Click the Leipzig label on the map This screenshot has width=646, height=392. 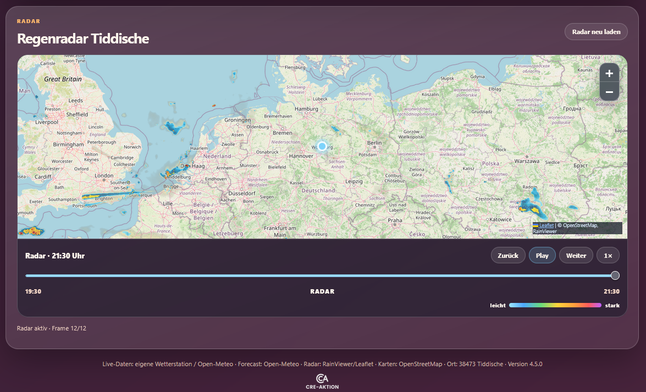(x=354, y=181)
